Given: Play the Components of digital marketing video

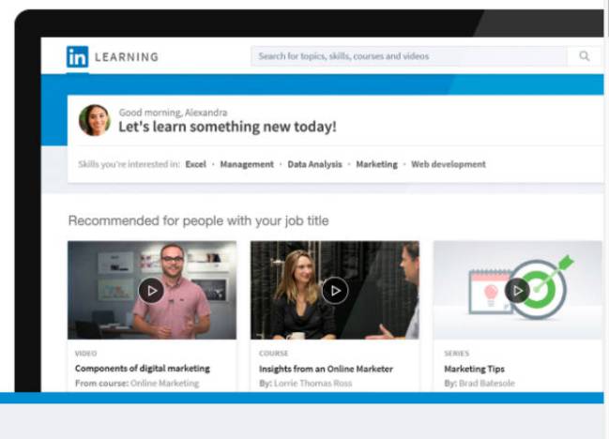Looking at the screenshot, I should [x=151, y=290].
